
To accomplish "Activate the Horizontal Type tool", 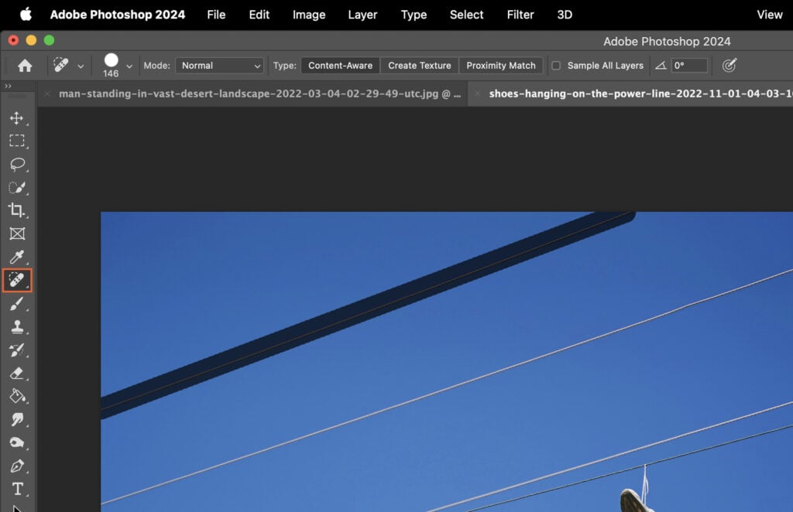I will (17, 489).
